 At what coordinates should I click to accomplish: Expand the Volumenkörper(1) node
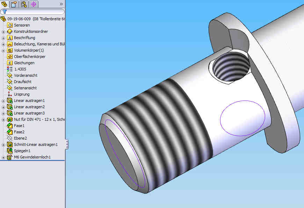[3, 51]
